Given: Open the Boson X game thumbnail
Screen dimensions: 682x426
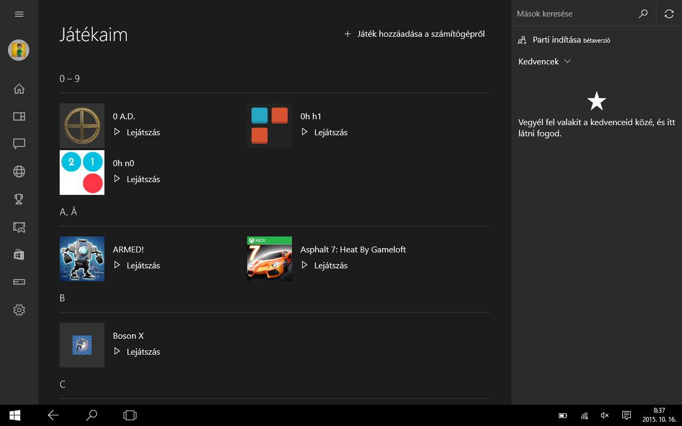Looking at the screenshot, I should pos(82,345).
